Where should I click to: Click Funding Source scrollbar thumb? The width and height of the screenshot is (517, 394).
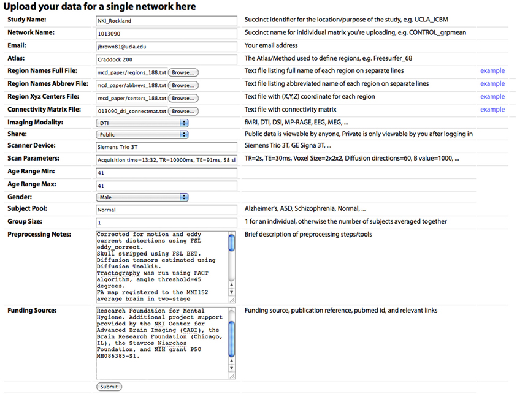click(231, 339)
